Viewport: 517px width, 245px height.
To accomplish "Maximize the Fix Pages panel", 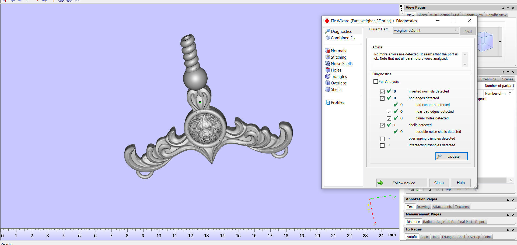I will (508, 230).
